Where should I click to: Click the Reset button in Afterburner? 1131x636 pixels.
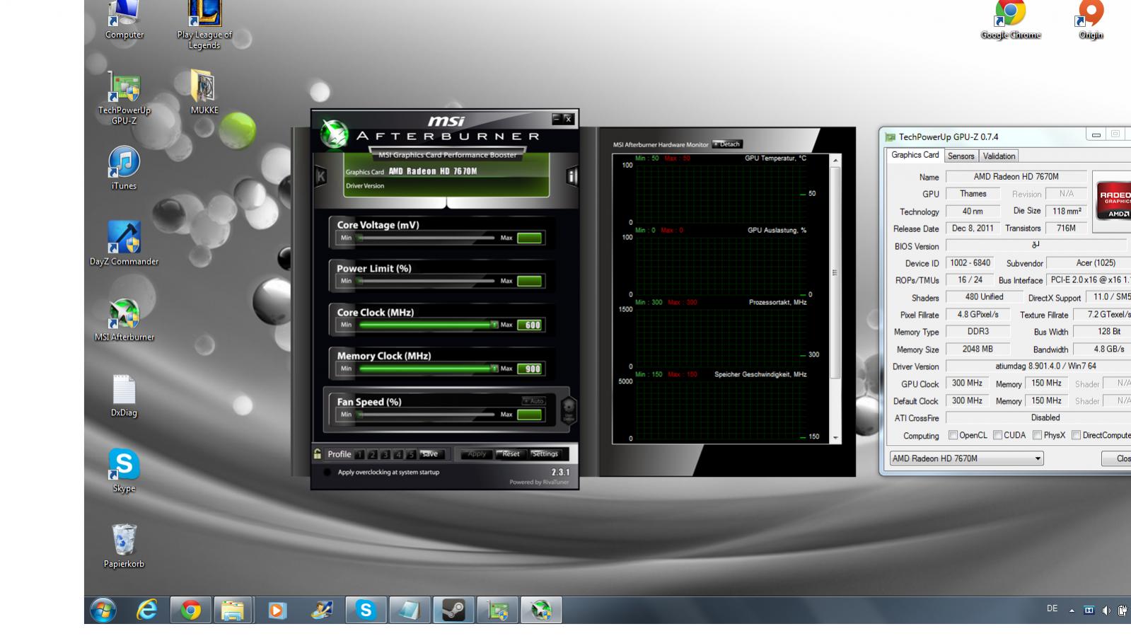pos(511,454)
